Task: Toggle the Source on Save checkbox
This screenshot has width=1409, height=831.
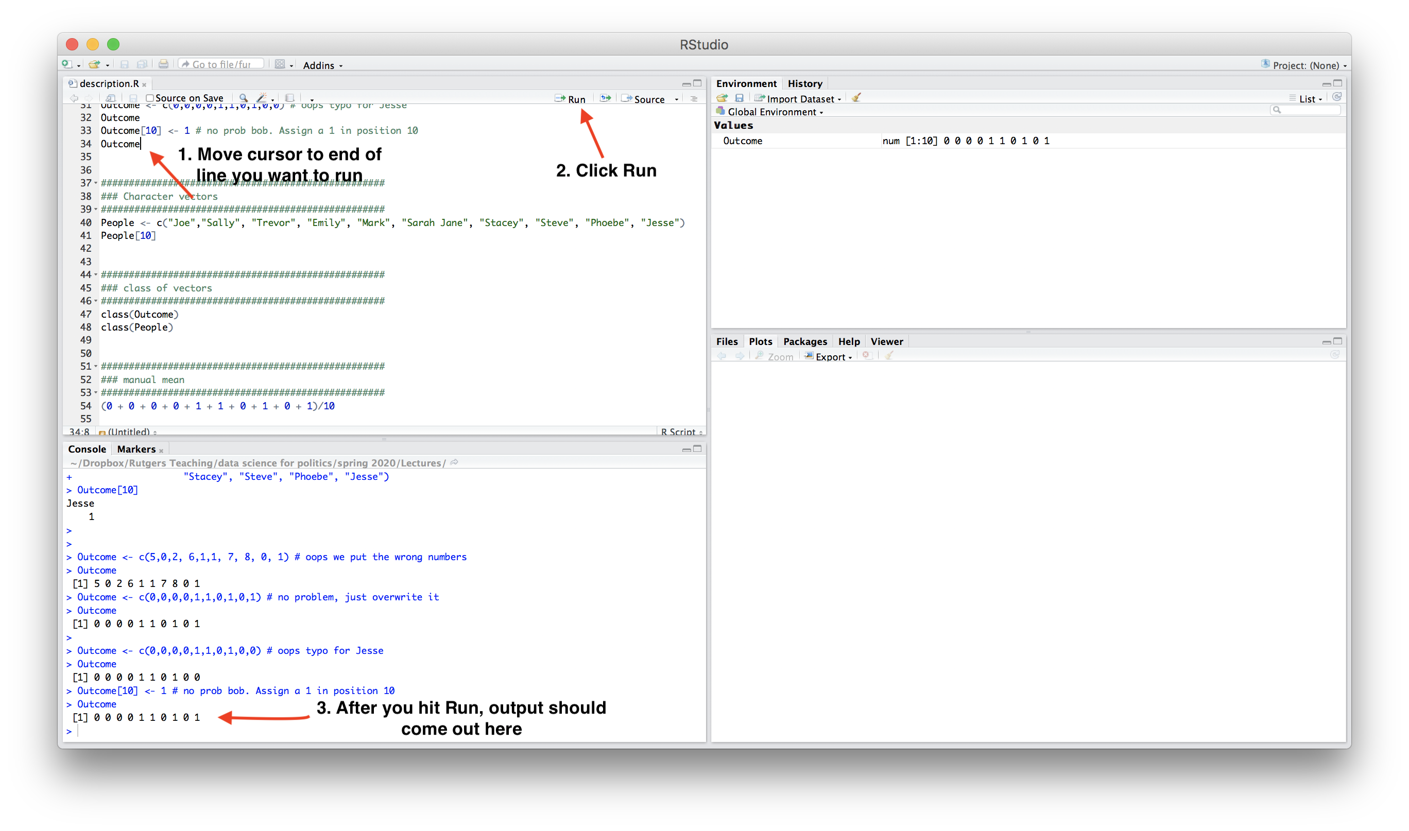Action: click(x=150, y=98)
